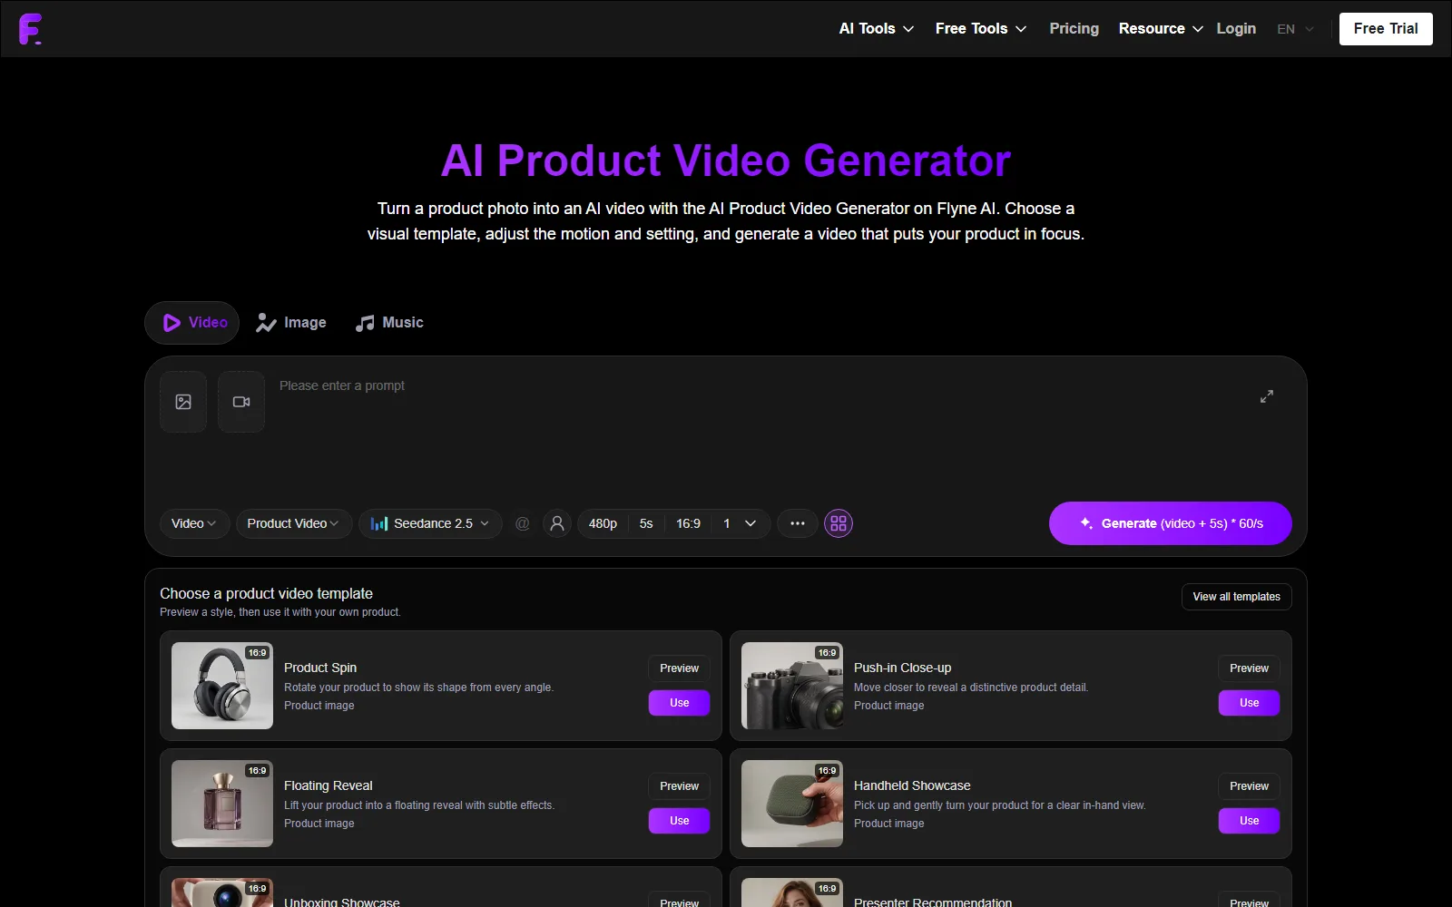Screen dimensions: 1452x907
Task: Change the 480p resolution setting
Action: pyautogui.click(x=603, y=523)
